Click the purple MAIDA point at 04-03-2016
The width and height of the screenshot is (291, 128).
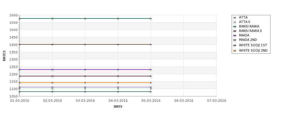(118, 70)
